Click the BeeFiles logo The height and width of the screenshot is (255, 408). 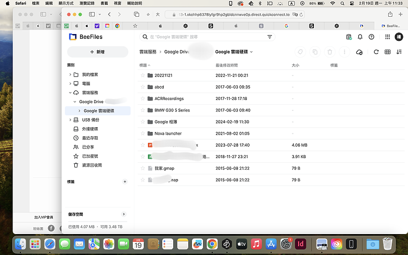coord(86,37)
